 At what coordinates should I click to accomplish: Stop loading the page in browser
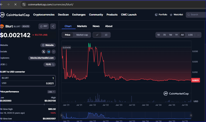(16, 4)
